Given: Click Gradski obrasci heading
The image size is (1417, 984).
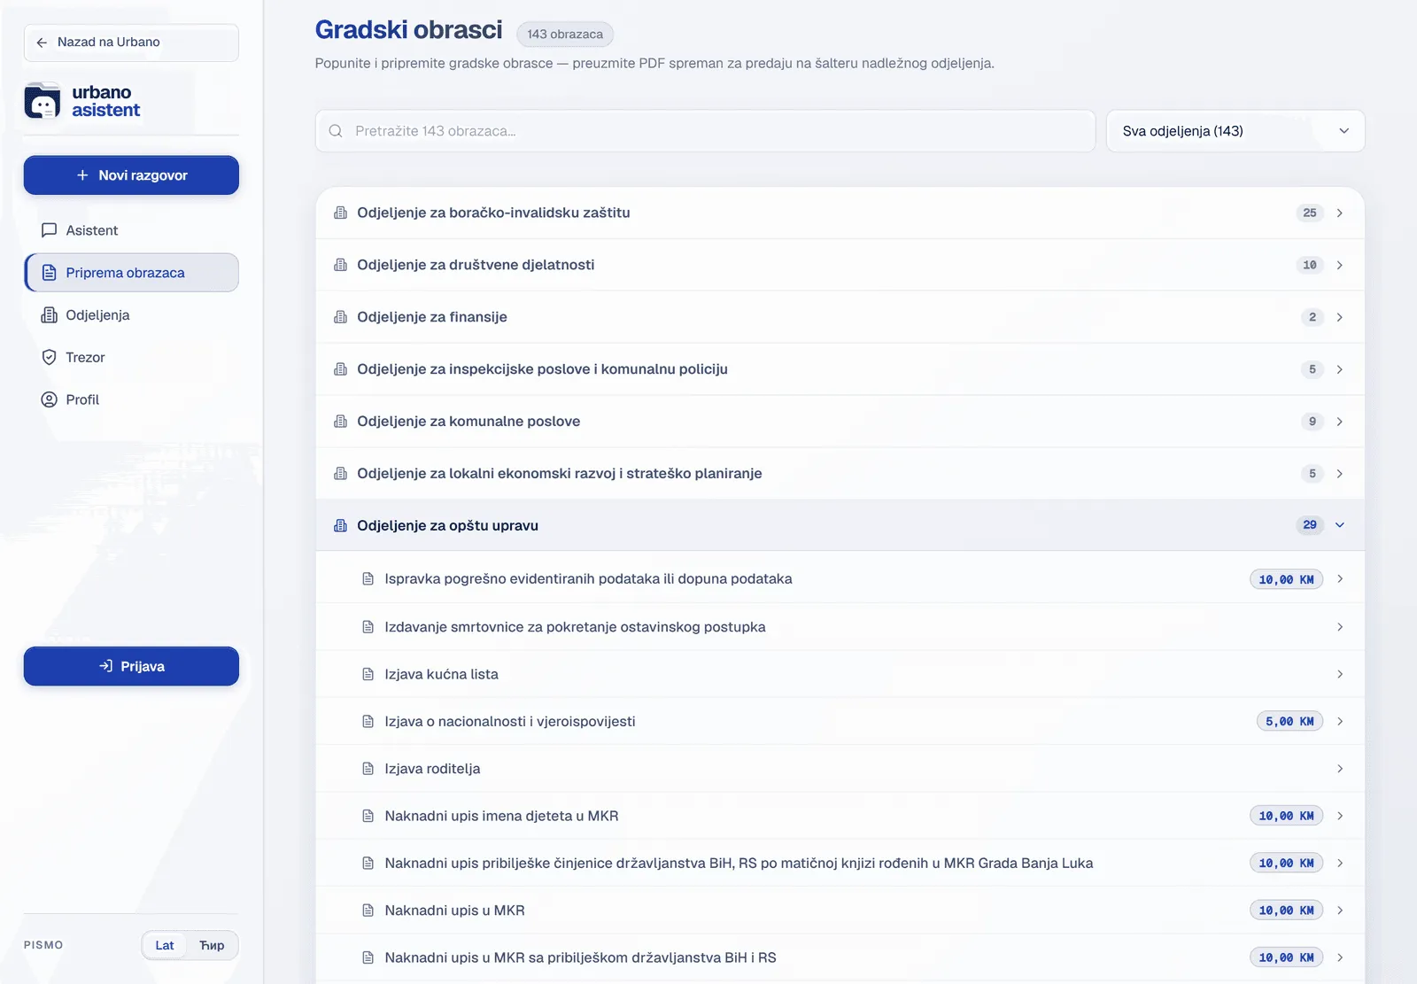Looking at the screenshot, I should tap(408, 30).
